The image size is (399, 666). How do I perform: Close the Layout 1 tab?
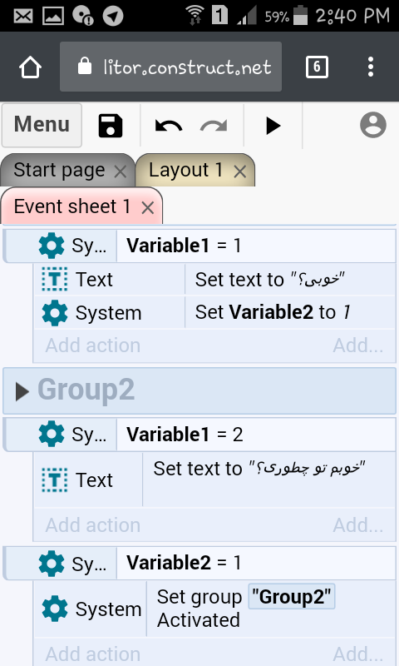pos(240,171)
